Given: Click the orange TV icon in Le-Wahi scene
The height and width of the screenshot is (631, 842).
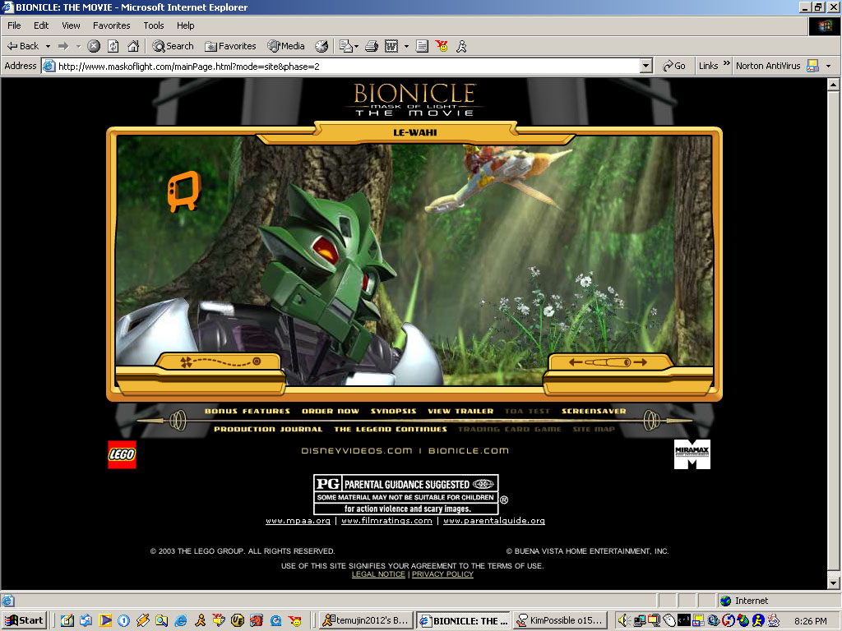Looking at the screenshot, I should click(183, 191).
